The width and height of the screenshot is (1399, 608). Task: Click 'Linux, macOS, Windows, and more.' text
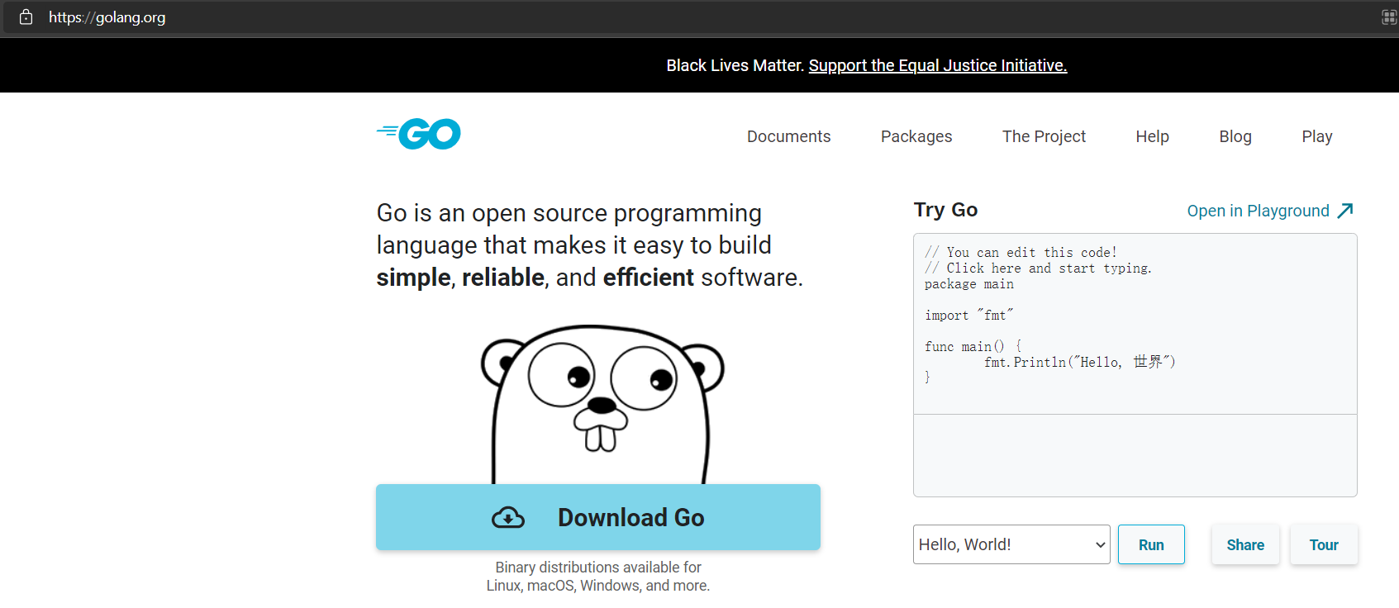[x=598, y=586]
